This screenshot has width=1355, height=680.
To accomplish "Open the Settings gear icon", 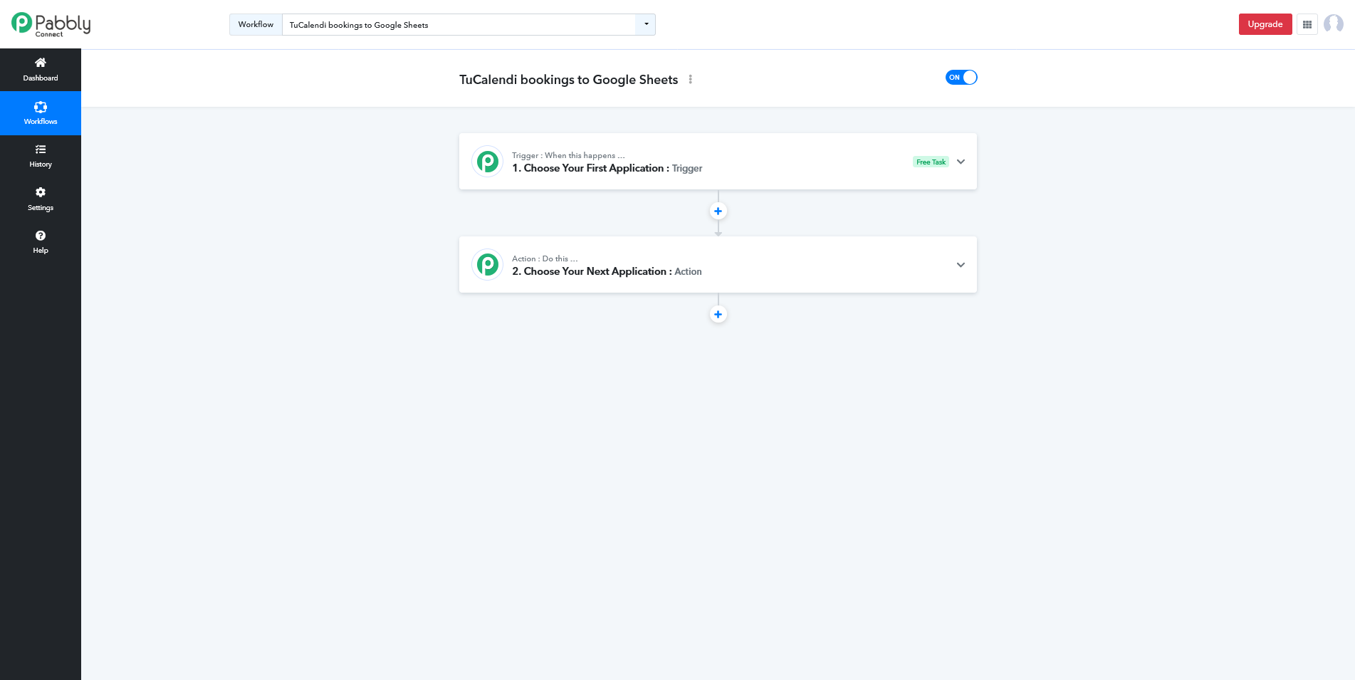I will pos(41,192).
